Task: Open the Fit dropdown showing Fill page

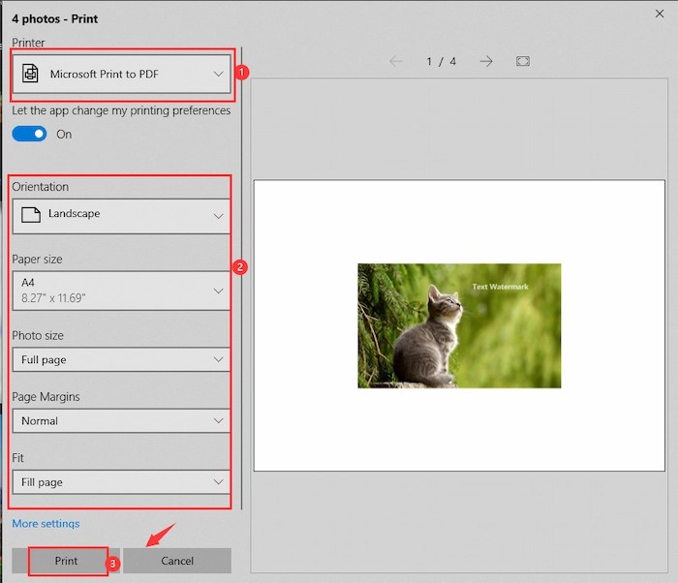Action: point(121,481)
